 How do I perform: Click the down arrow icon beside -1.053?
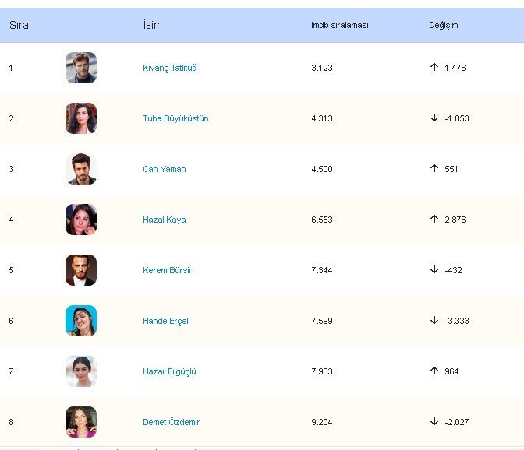pos(434,118)
